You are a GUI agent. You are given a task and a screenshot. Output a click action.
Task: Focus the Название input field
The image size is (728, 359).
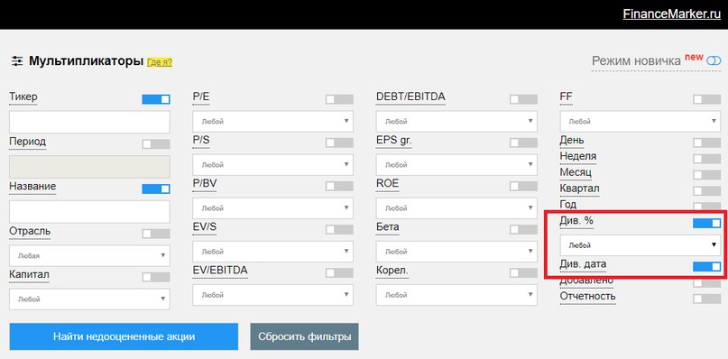click(89, 212)
